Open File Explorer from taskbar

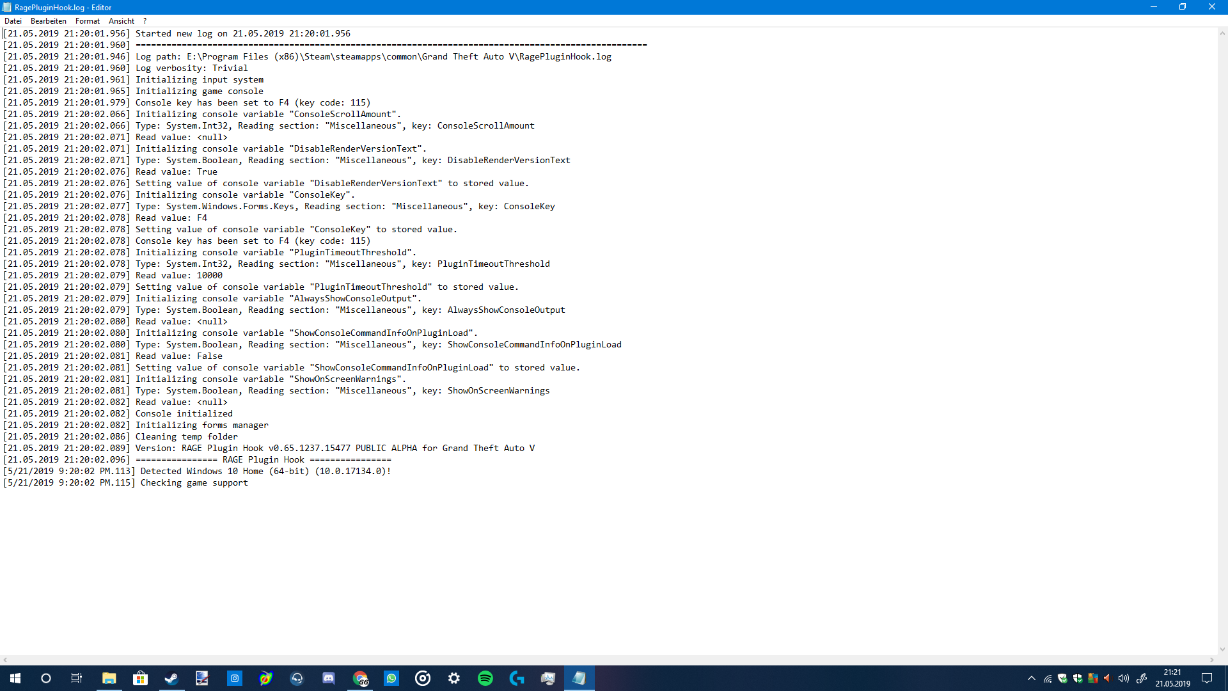109,678
